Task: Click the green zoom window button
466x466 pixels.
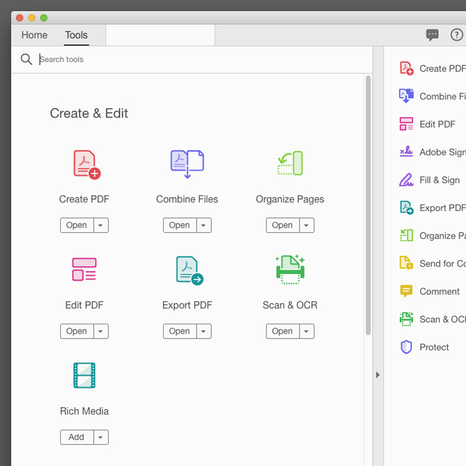Action: [44, 18]
